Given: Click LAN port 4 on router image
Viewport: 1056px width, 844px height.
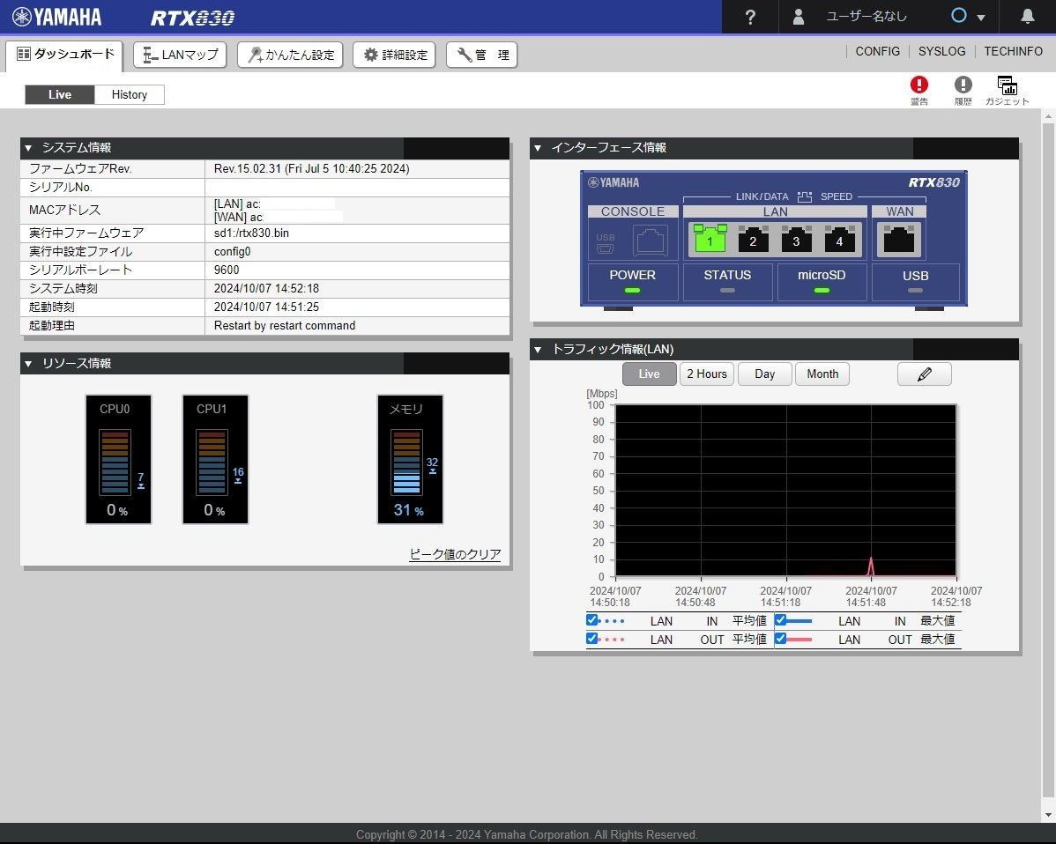Looking at the screenshot, I should pyautogui.click(x=839, y=238).
